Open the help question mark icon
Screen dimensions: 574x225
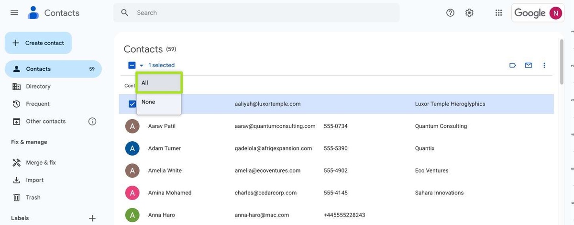[x=450, y=13]
